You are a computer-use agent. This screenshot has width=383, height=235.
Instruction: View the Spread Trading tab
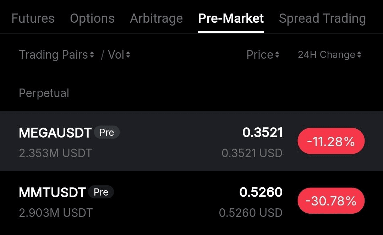(322, 18)
